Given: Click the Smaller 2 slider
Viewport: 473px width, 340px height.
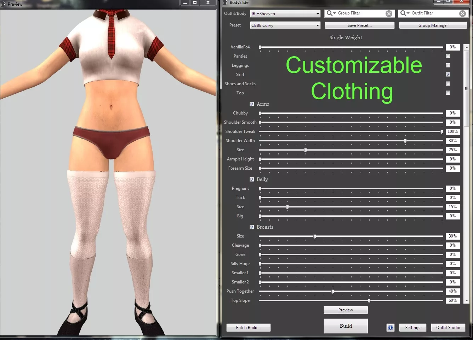Looking at the screenshot, I should click(351, 282).
